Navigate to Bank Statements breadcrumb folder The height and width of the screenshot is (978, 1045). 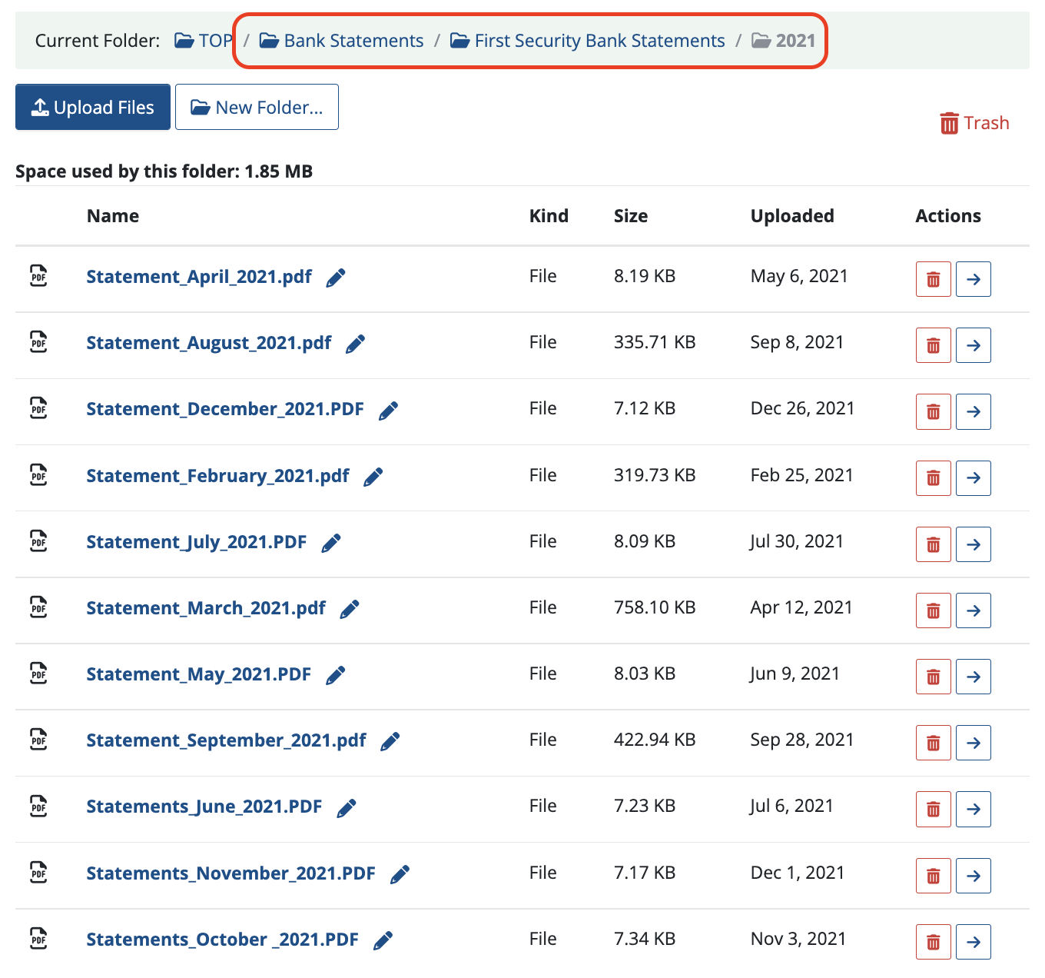pyautogui.click(x=341, y=41)
